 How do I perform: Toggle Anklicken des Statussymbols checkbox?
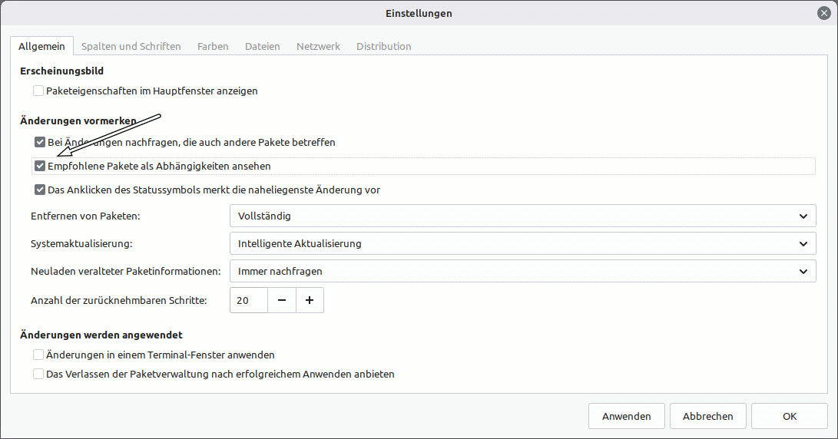pos(40,190)
